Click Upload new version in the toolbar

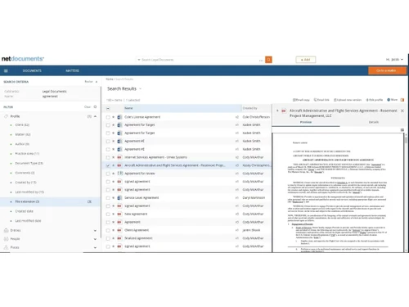point(348,100)
